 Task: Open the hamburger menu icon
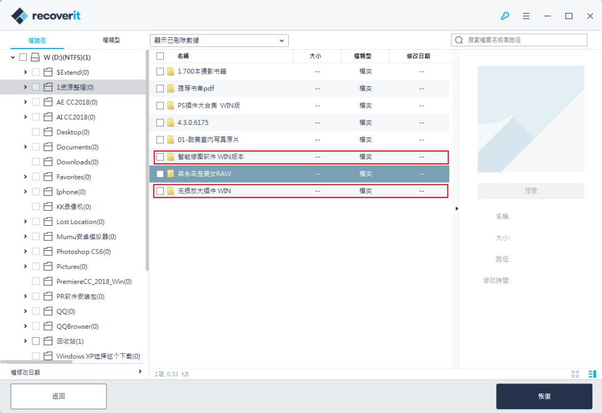[x=526, y=16]
